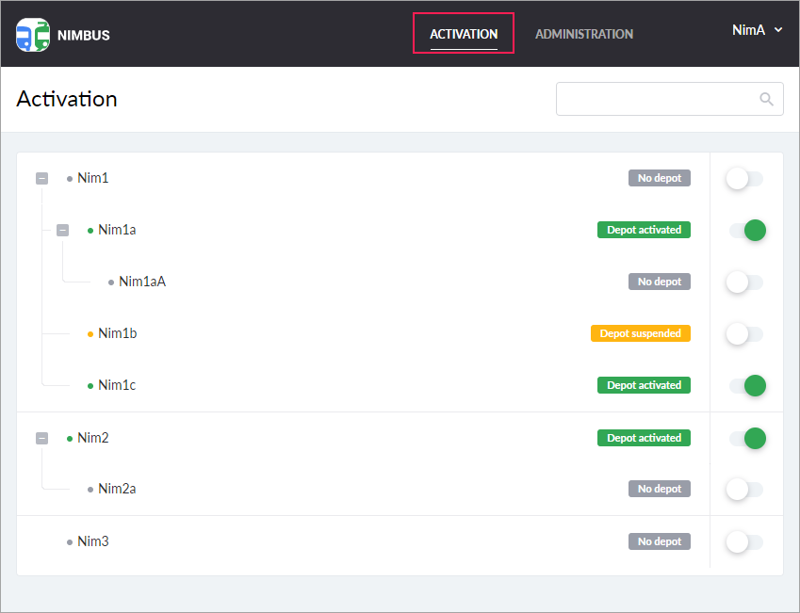Click the green status dot beside Nim1c
800x613 pixels.
[90, 385]
